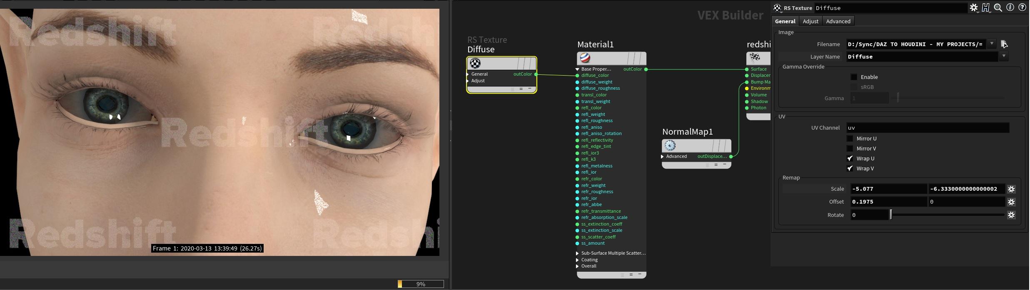The width and height of the screenshot is (1030, 290).
Task: Click the gear icon beside Offset fields
Action: 1011,202
